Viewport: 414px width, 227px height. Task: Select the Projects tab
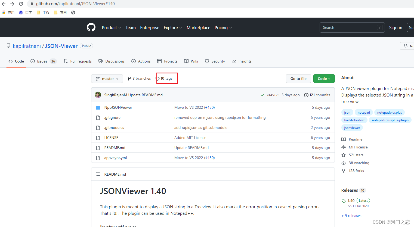click(167, 61)
